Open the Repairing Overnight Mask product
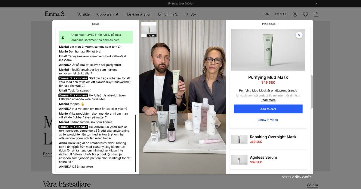This screenshot has width=361, height=189. tap(268, 139)
